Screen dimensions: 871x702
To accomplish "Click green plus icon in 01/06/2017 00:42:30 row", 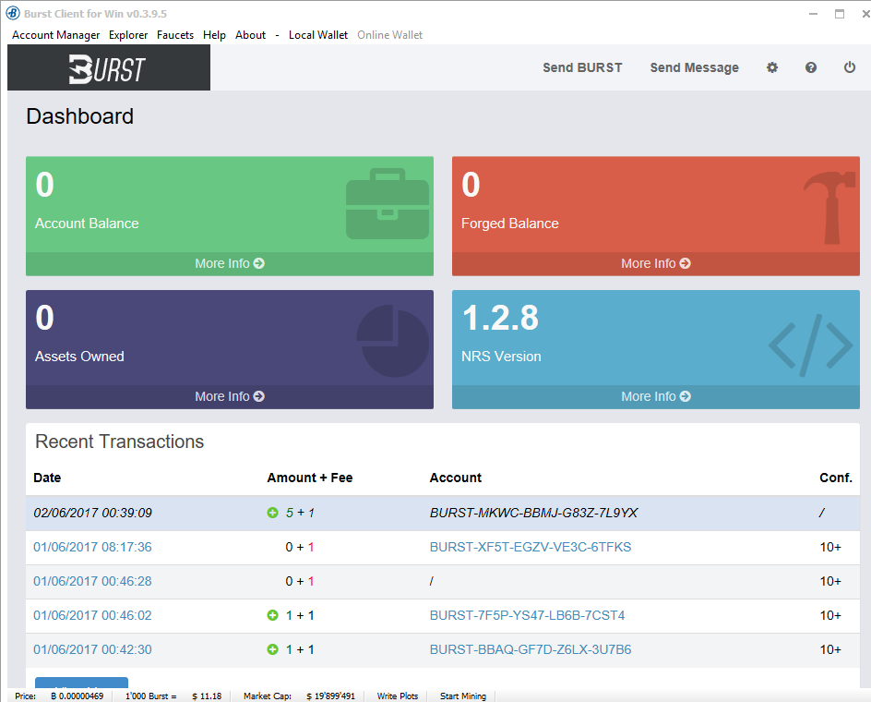I will (x=272, y=649).
